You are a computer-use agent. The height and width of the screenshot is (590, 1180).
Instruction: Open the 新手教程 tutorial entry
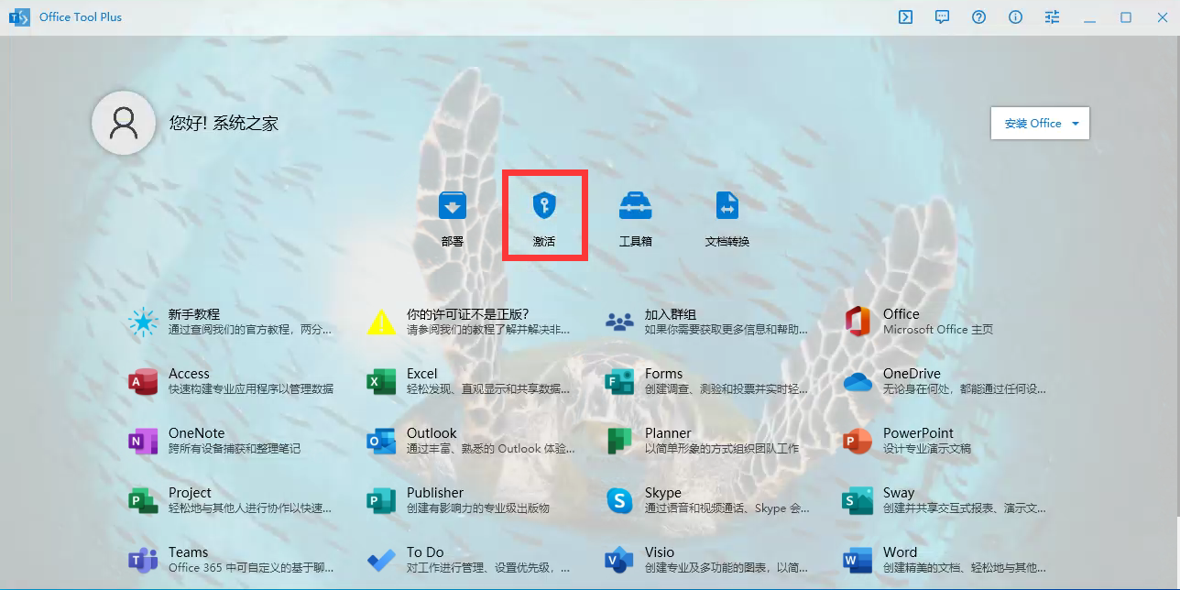192,321
